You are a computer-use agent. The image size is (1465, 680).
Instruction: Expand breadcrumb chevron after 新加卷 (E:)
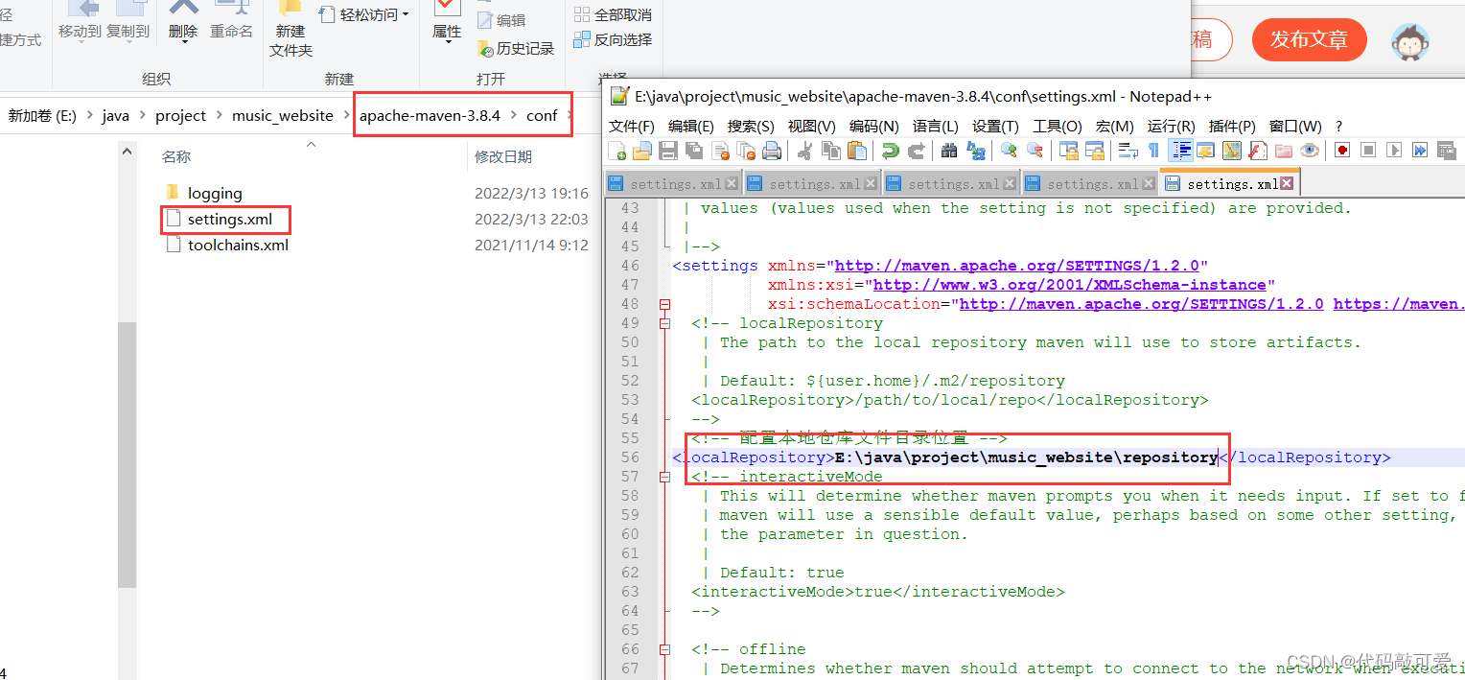[89, 115]
